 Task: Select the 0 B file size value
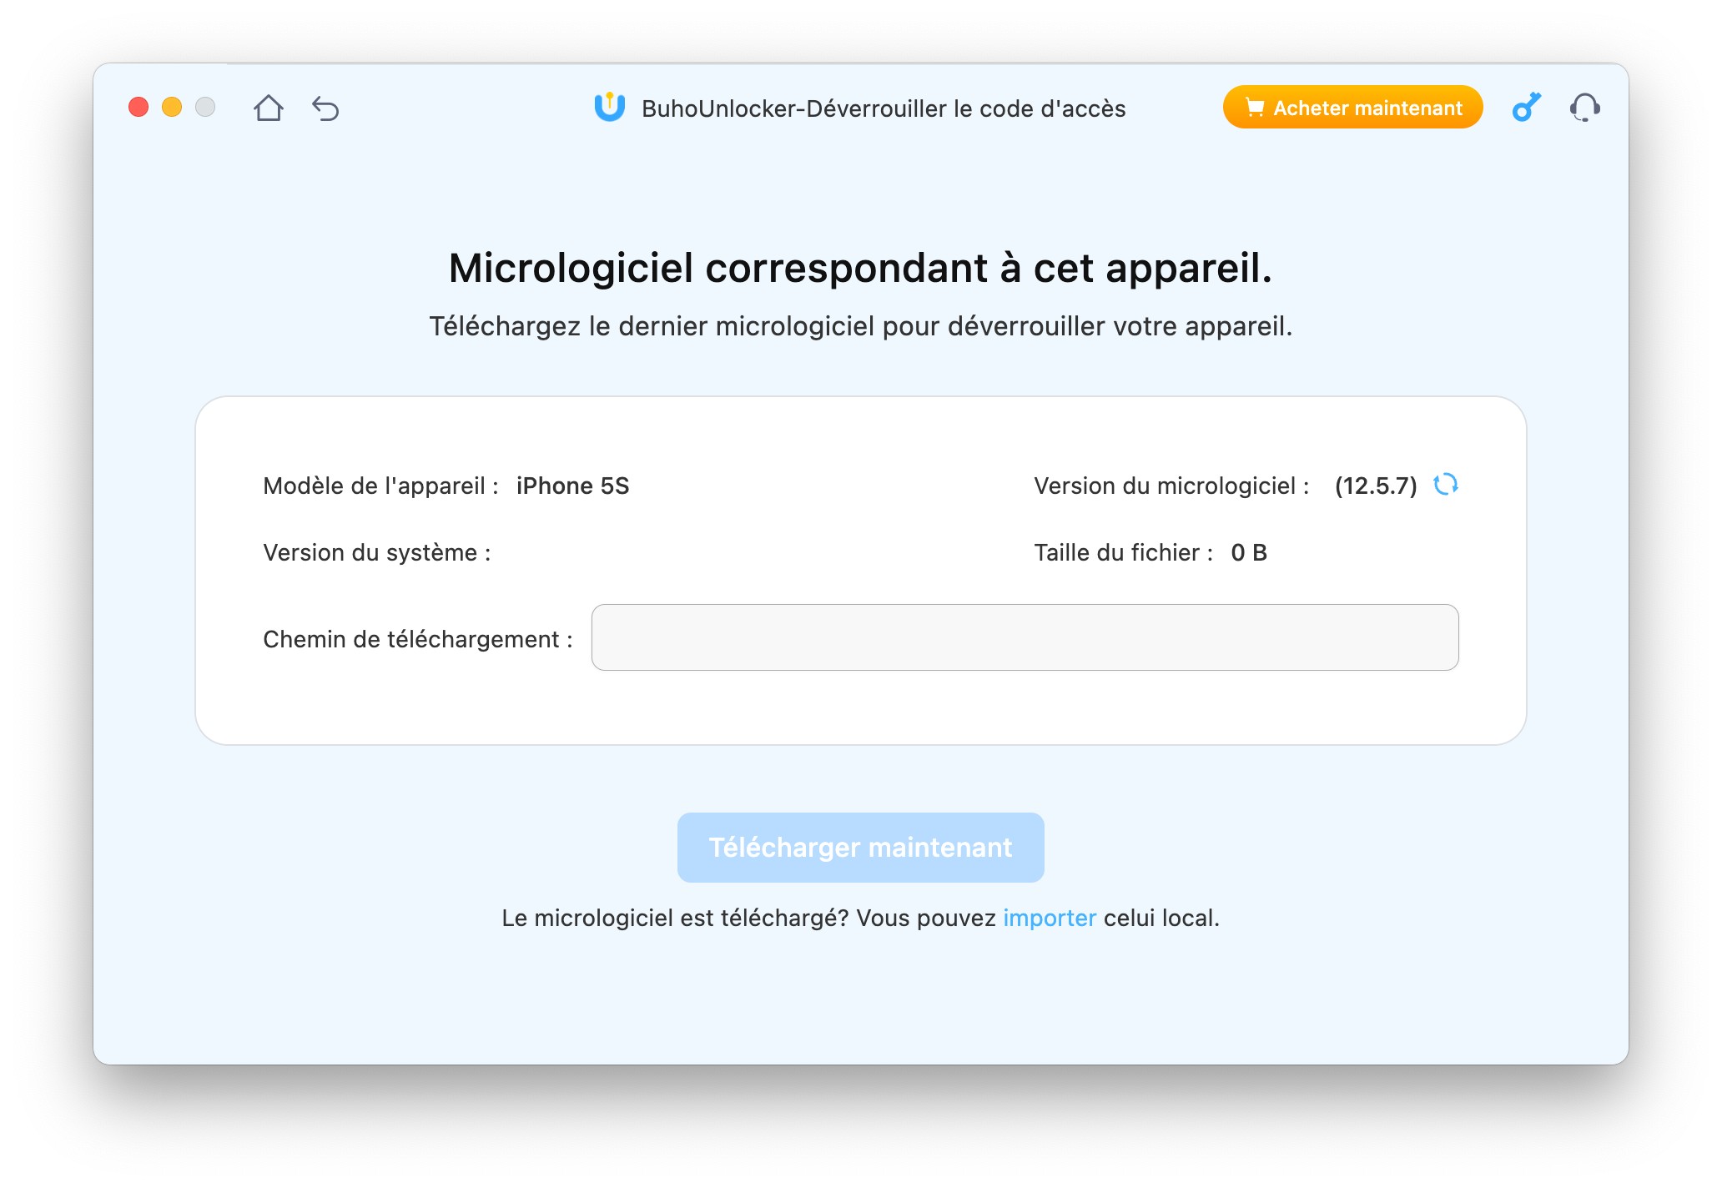(1249, 553)
